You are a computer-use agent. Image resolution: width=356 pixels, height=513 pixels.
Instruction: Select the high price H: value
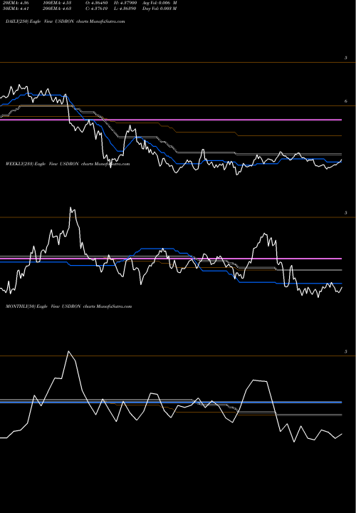click(x=125, y=3)
